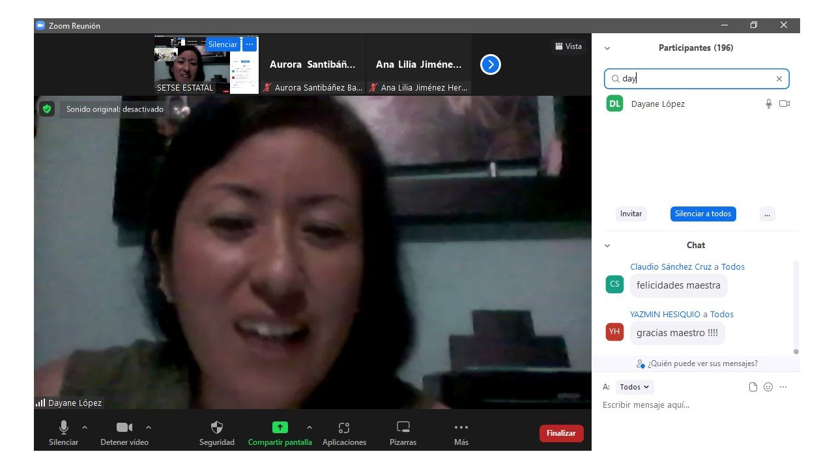Click Silenciar on SETSE ESTATAL thumbnail
The image size is (834, 469).
[x=223, y=45]
